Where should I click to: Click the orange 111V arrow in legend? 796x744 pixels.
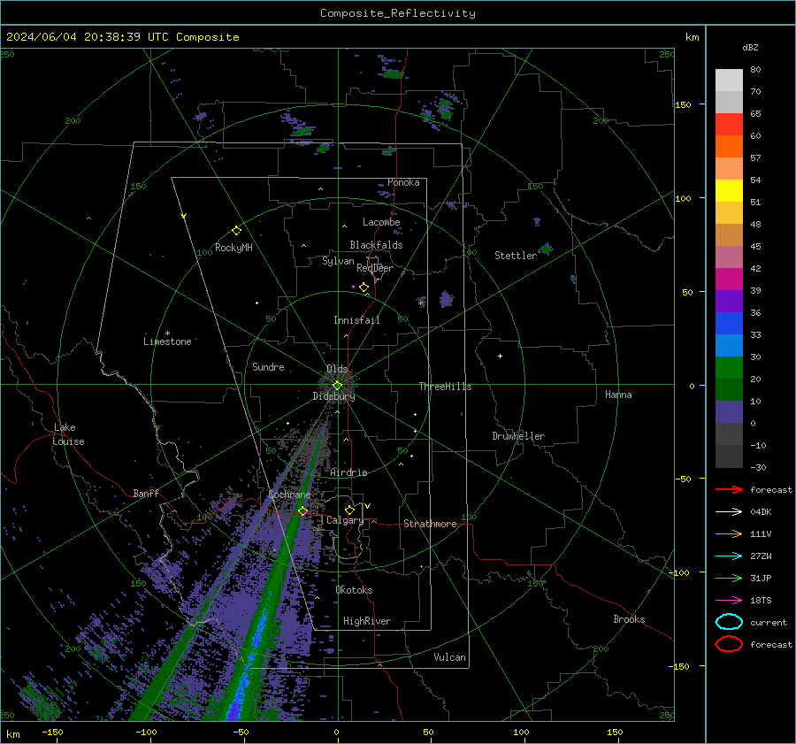tap(729, 533)
